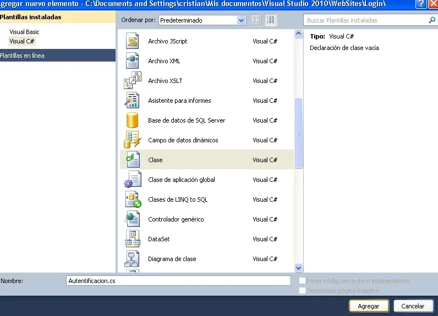Click Visual C# label in Archivo XML row

265,61
